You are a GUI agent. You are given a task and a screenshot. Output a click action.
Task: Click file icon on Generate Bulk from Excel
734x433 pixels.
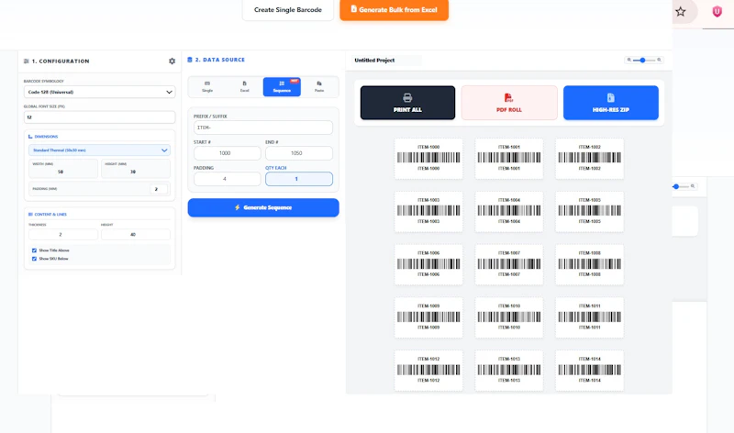(x=354, y=9)
